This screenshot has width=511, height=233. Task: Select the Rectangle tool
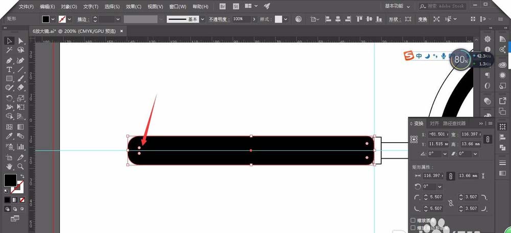[9, 79]
